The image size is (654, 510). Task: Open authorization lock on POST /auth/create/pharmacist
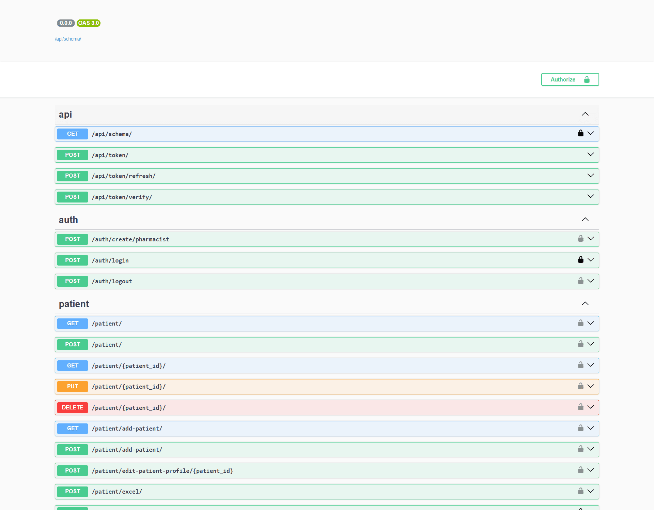tap(580, 239)
